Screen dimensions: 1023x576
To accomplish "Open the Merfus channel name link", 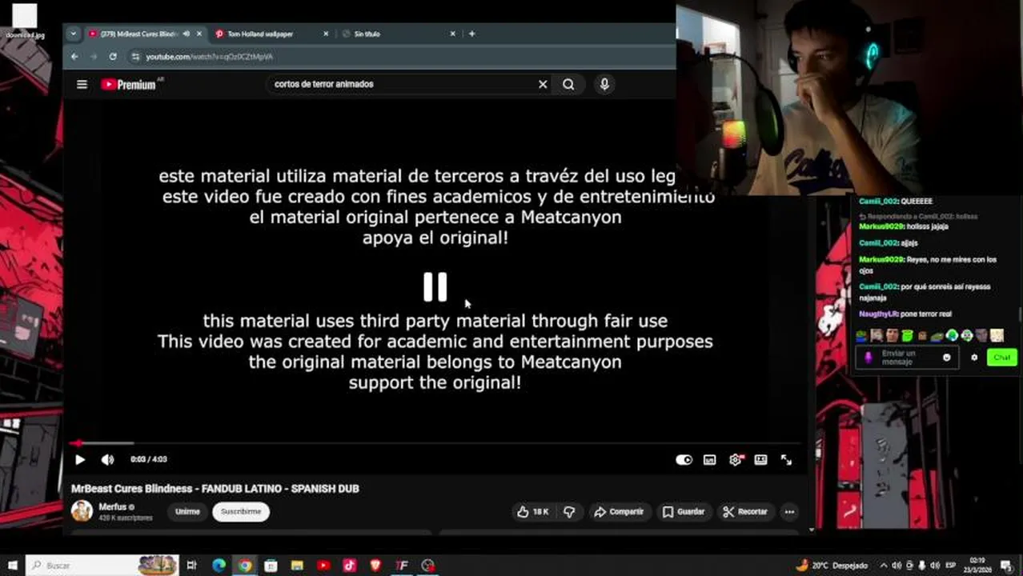I will point(112,507).
